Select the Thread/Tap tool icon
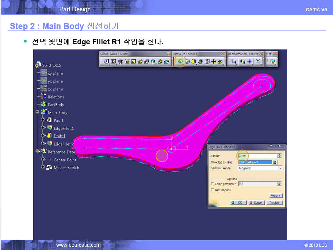This screenshot has width=333, height=250. point(214,62)
